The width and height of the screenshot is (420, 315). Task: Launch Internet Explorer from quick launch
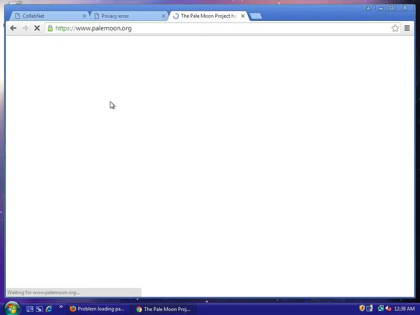(49, 309)
